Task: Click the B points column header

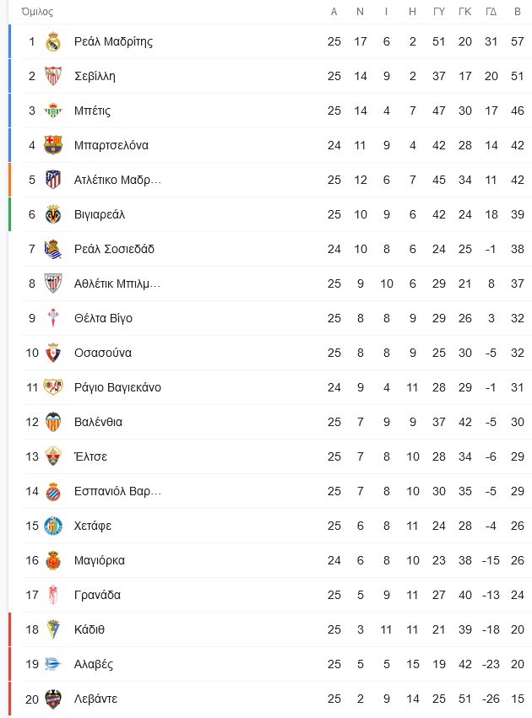Action: [517, 12]
